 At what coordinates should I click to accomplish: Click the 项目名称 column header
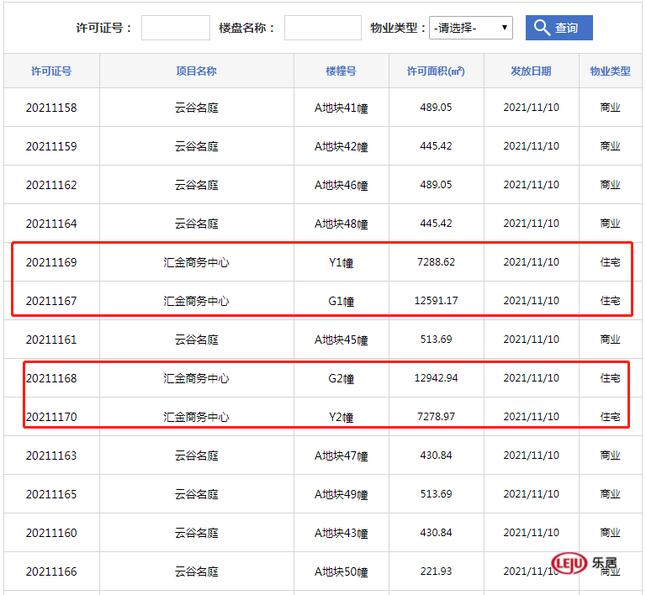click(196, 71)
